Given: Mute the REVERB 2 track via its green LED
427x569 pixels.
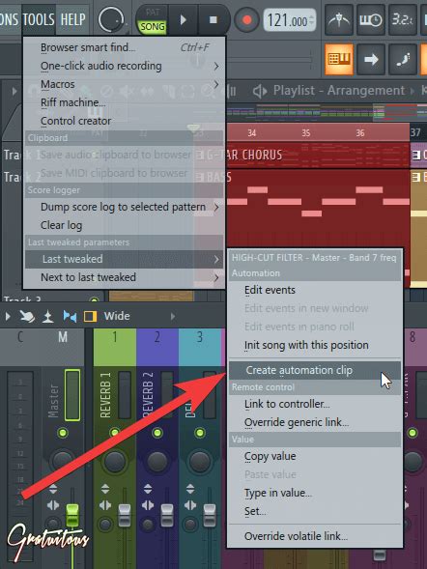Looking at the screenshot, I should coord(157,433).
